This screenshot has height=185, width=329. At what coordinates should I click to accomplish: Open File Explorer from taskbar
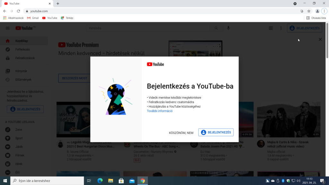(x=111, y=181)
